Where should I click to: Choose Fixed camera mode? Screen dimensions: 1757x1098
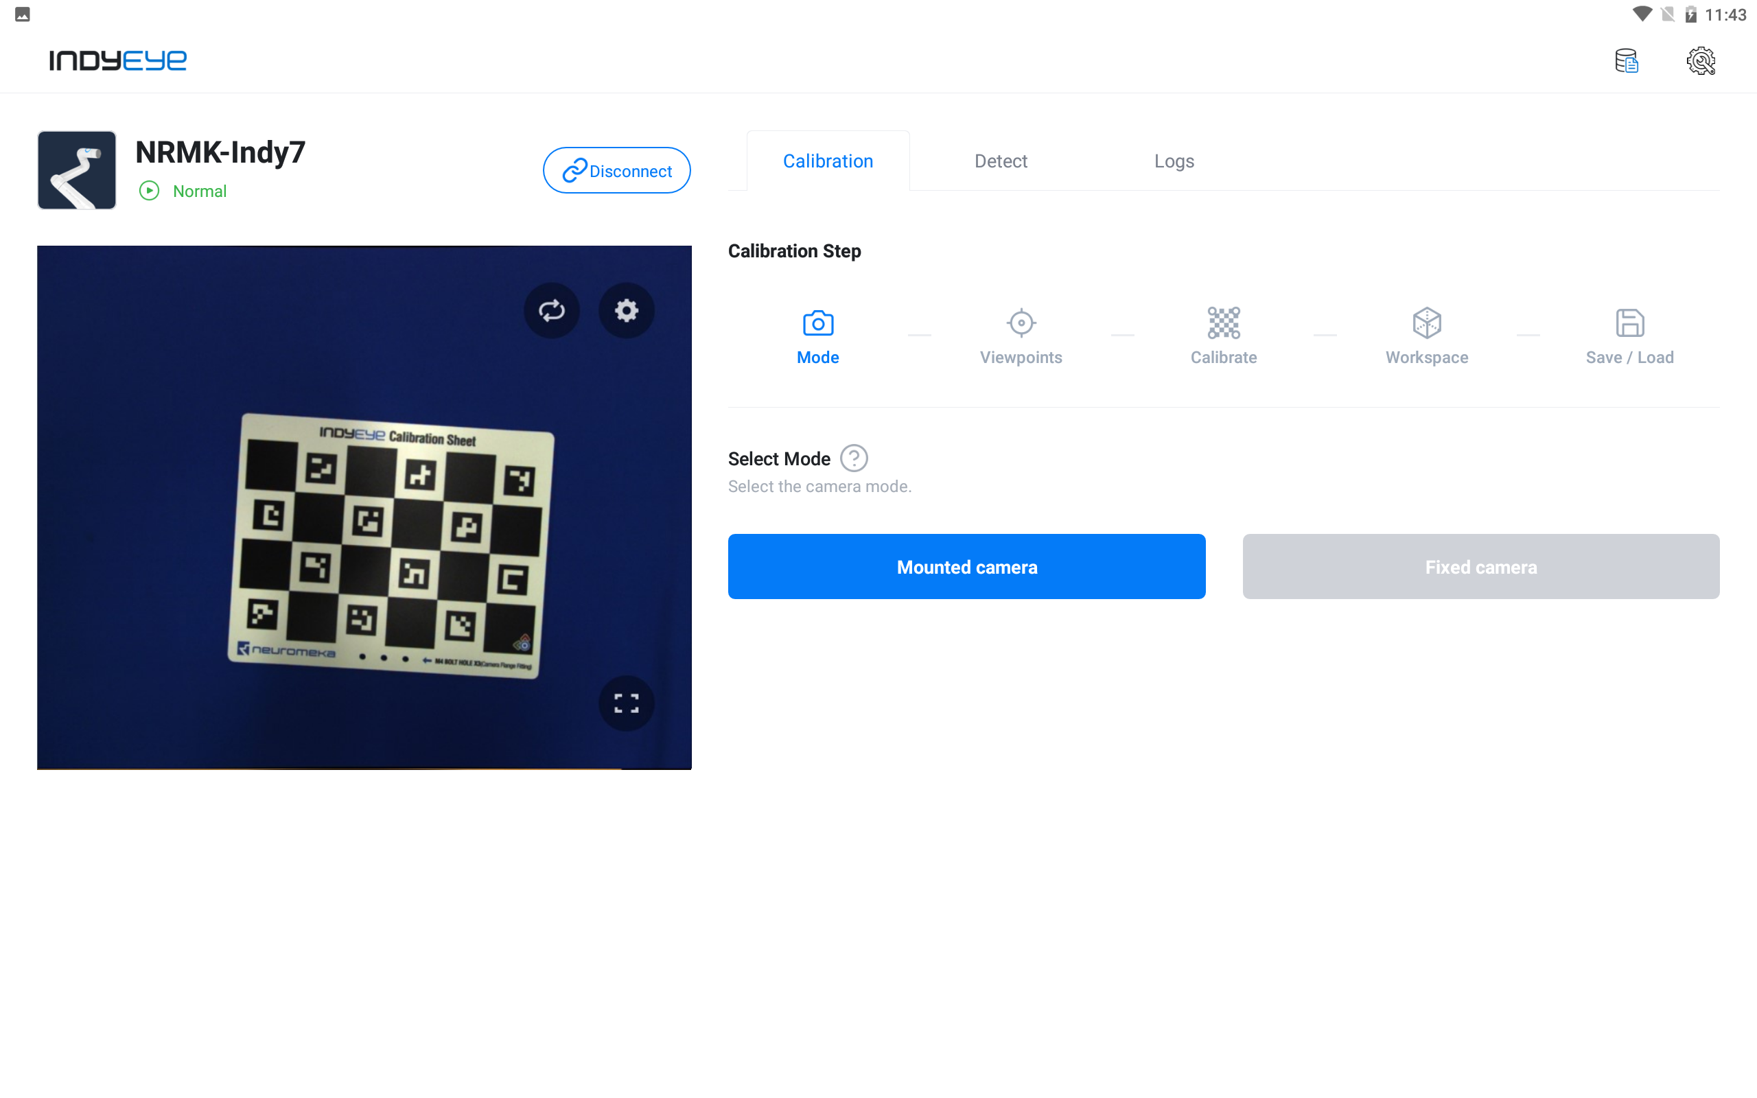[1480, 566]
